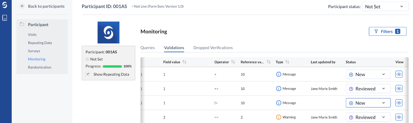Uncheck the Show Repeating Data checkbox
413x123 pixels.
tap(88, 74)
